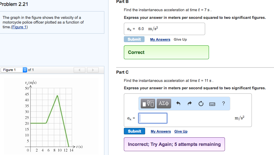The height and width of the screenshot is (155, 274).
Task: Open the math templates (fraction/root) palette
Action: click(x=147, y=103)
